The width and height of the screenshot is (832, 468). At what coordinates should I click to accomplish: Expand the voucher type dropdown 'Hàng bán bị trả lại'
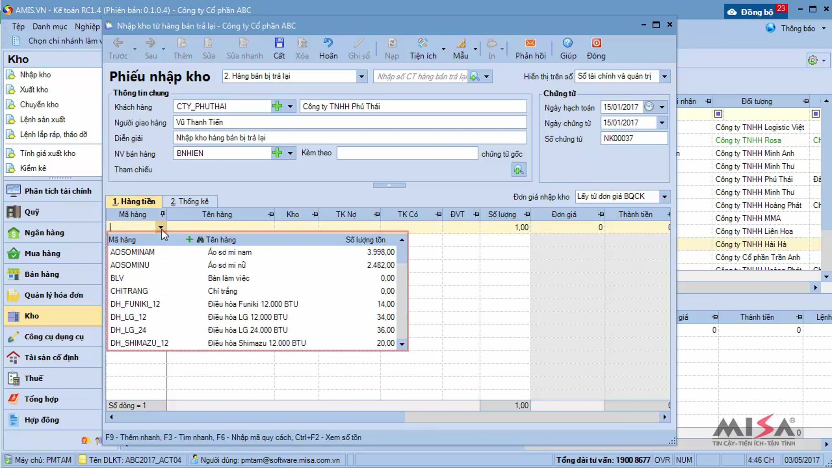[361, 76]
